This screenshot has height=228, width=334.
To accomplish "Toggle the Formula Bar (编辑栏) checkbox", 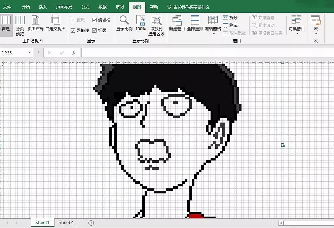I will pyautogui.click(x=95, y=20).
